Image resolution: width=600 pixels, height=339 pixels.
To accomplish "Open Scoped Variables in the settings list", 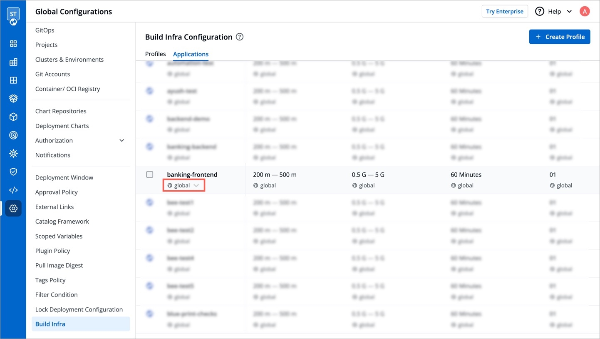I will tap(59, 236).
